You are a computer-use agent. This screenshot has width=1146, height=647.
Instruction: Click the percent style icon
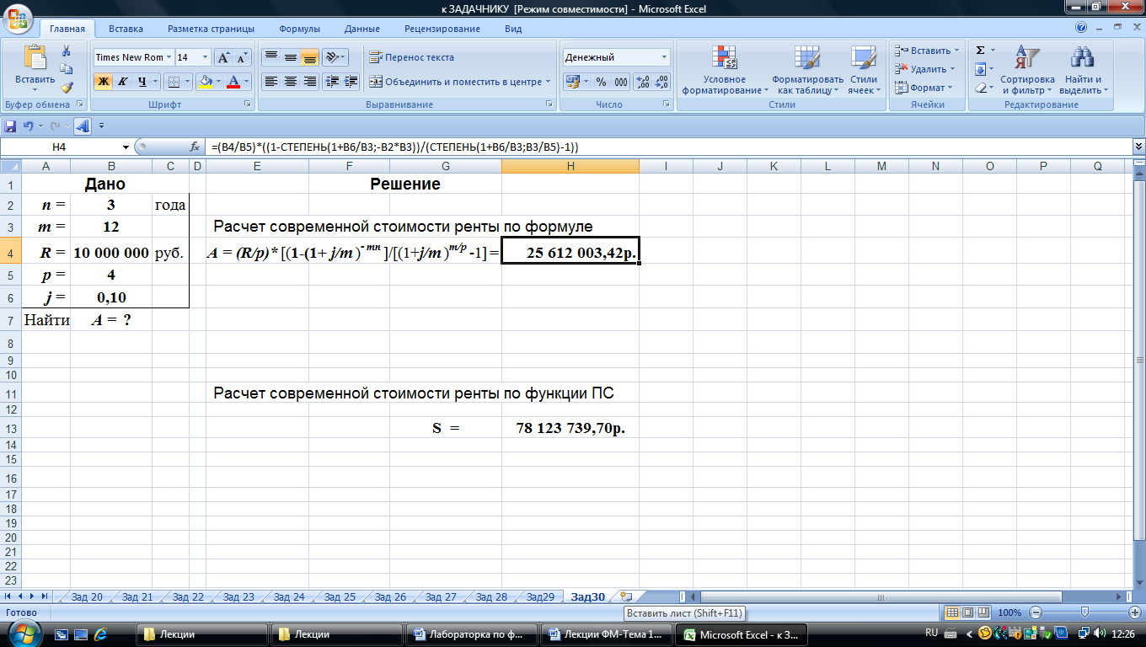click(x=601, y=82)
